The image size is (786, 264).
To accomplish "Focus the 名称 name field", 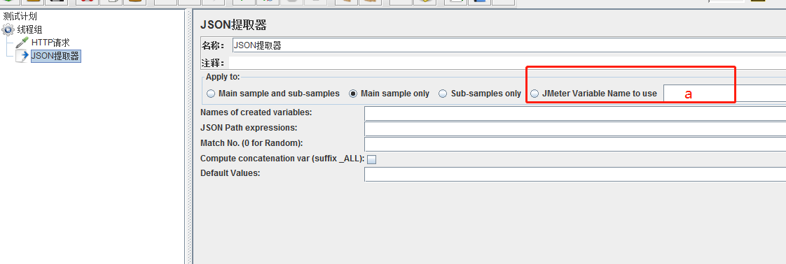I will point(509,45).
